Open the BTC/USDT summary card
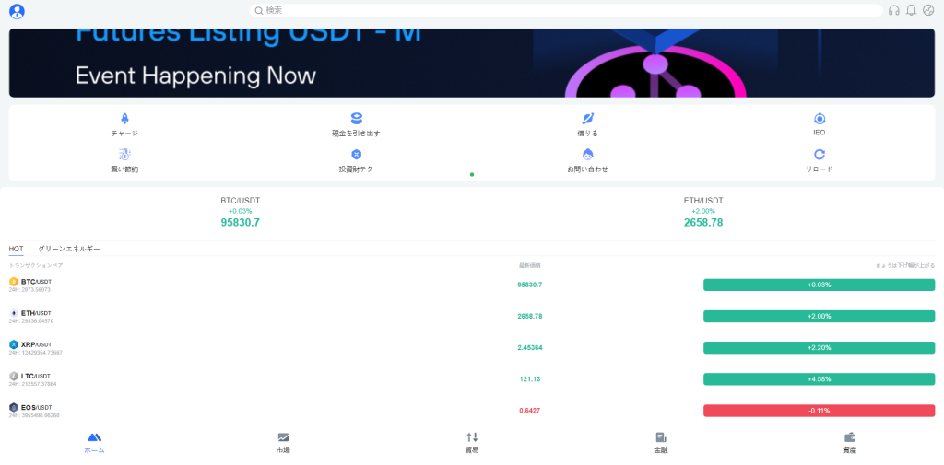The image size is (944, 465). (241, 212)
